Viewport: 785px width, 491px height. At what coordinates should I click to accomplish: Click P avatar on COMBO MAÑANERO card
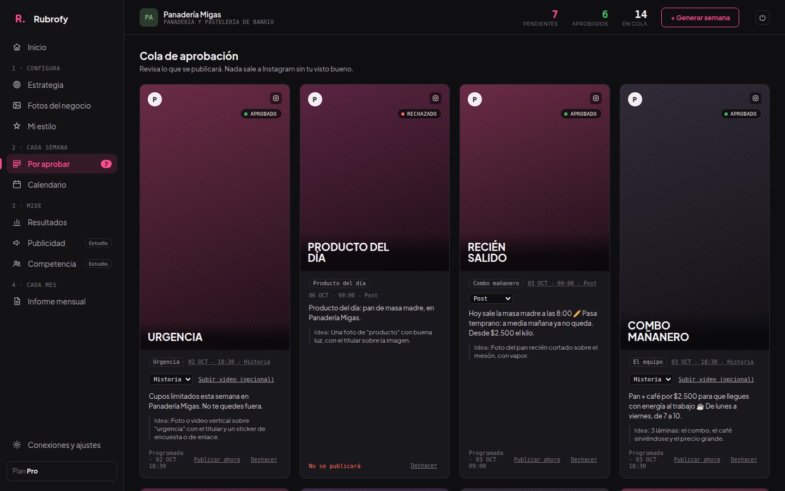[635, 99]
